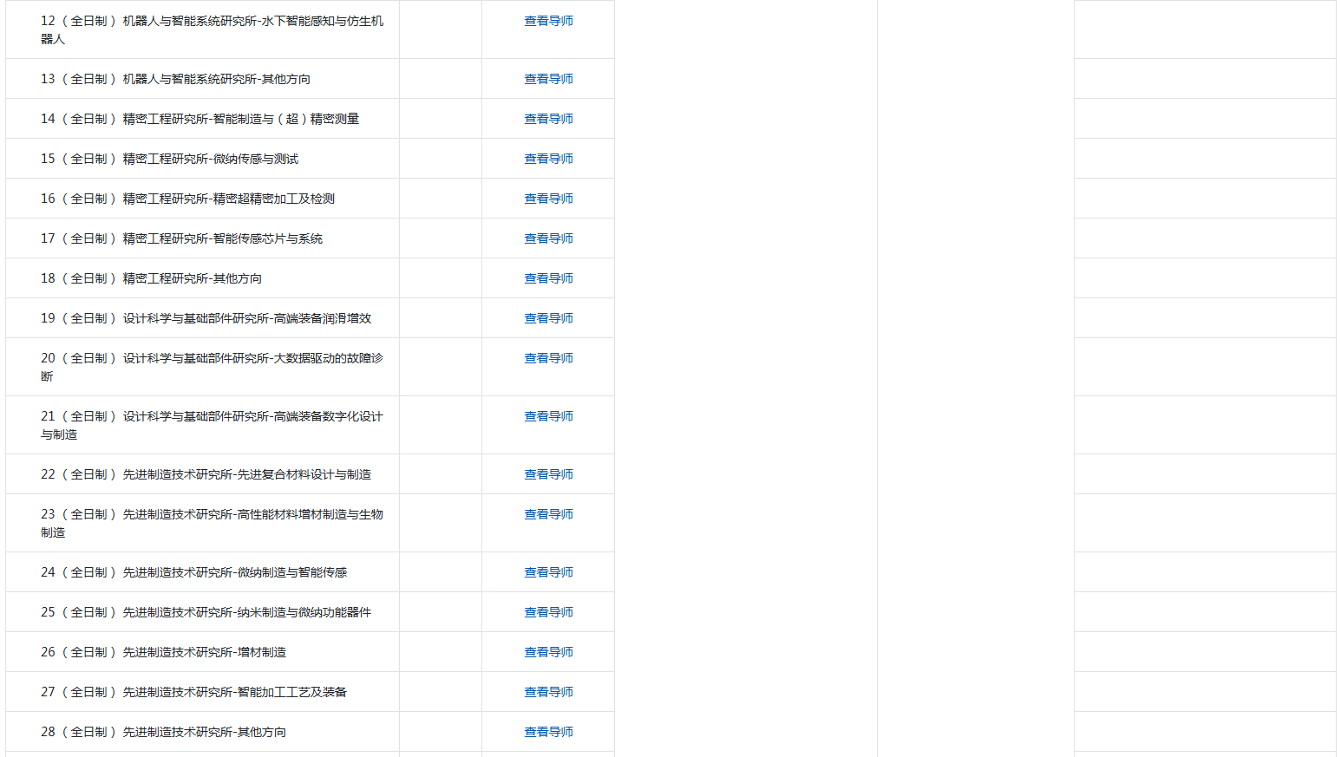The width and height of the screenshot is (1341, 757).
Task: Open 查看导师 for 先进制造技术研究所-其他方向
Action: 547,732
